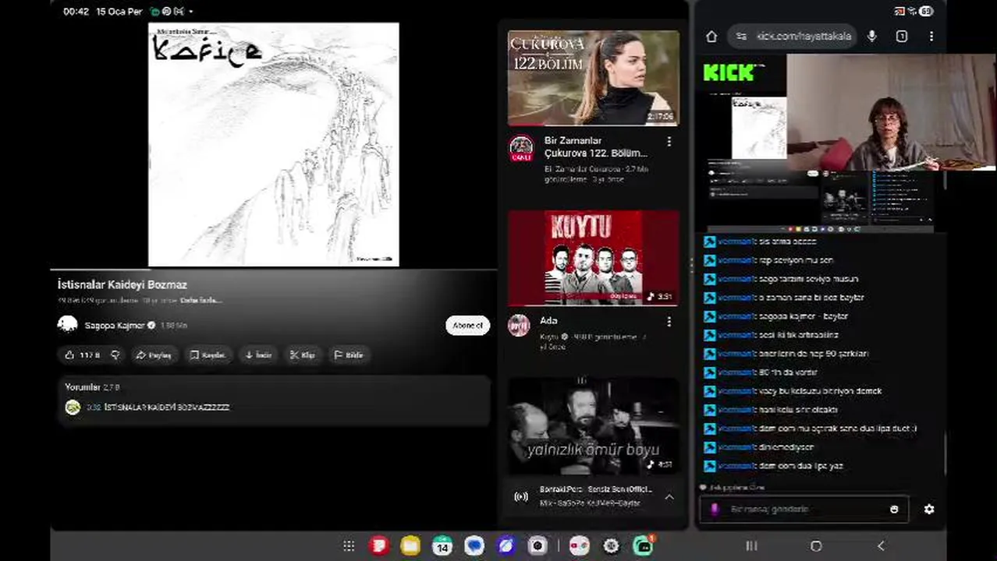The height and width of the screenshot is (561, 997).
Task: Click the green KICK logo
Action: point(728,72)
